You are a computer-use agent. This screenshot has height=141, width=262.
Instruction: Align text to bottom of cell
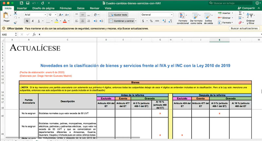(x=88, y=15)
